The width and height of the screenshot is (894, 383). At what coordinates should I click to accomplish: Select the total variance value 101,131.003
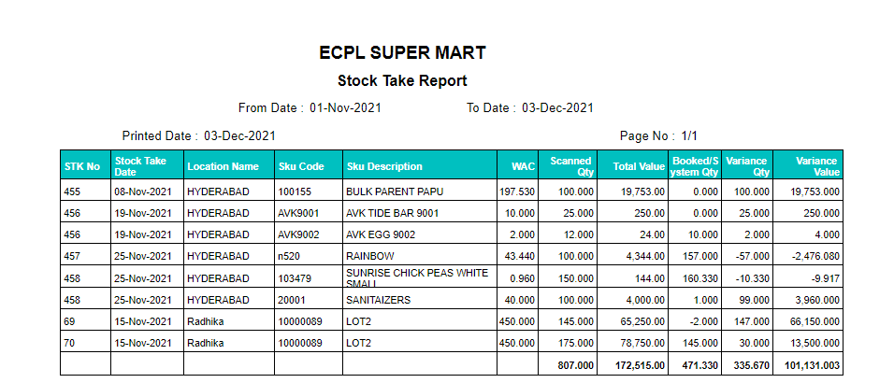[811, 364]
